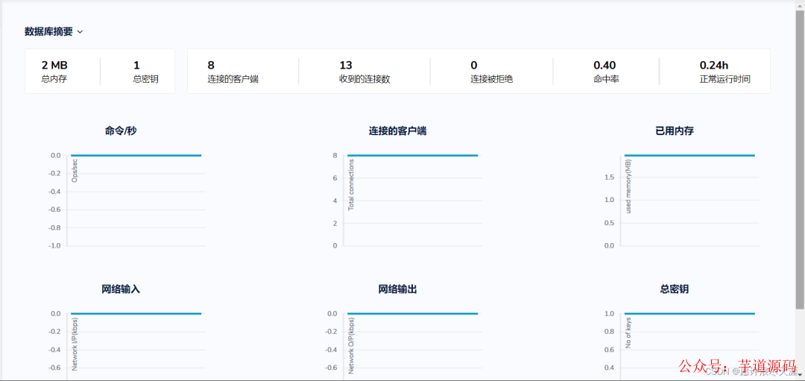
Task: Select the 0.24h uptime value
Action: 714,65
